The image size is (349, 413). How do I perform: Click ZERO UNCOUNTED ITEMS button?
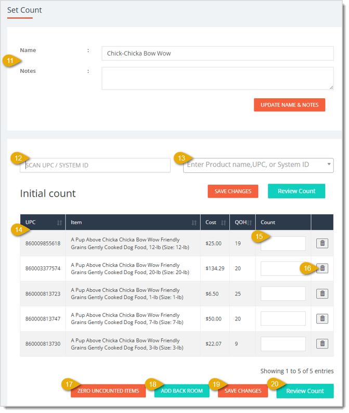[108, 391]
